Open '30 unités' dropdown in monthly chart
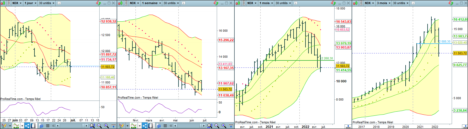468x129 pixels. pos(283,3)
